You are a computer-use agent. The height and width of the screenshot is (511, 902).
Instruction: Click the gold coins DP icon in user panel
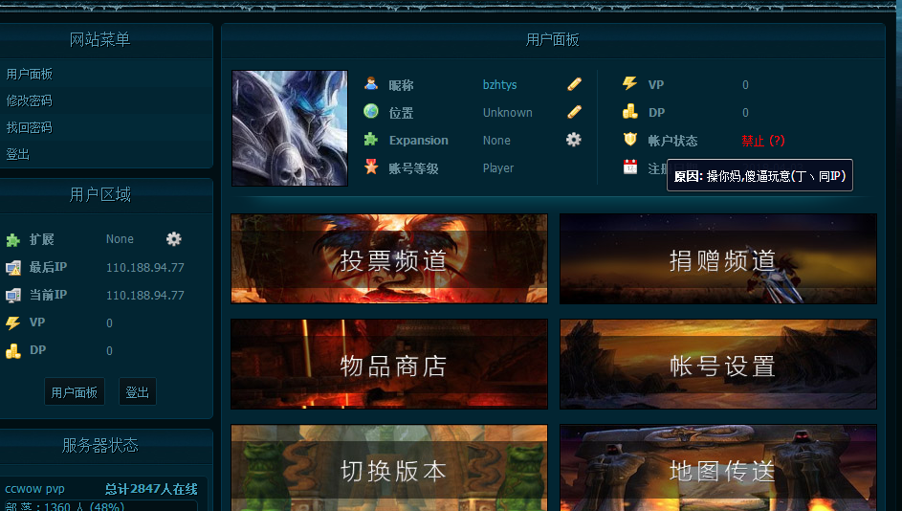(630, 111)
